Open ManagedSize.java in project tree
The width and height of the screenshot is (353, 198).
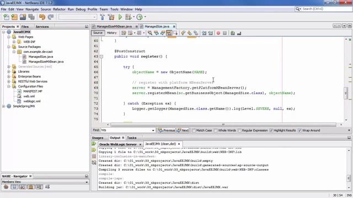click(x=40, y=57)
